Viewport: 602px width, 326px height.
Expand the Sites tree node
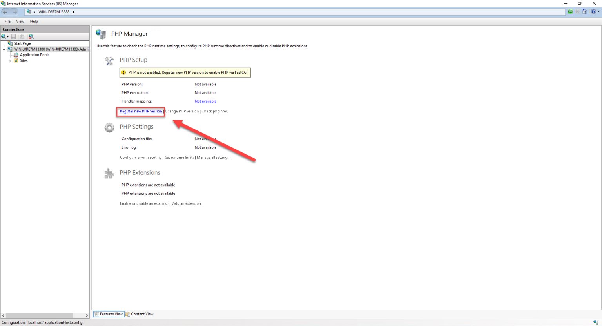(x=10, y=60)
